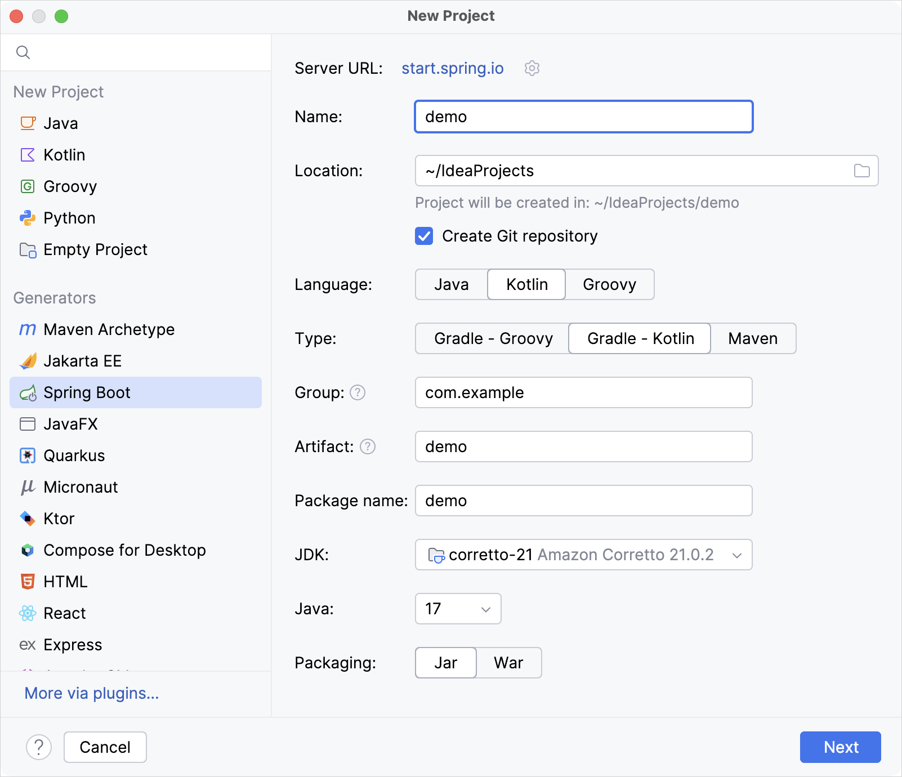Select HTML generator entry
The height and width of the screenshot is (777, 902).
pyautogui.click(x=136, y=582)
